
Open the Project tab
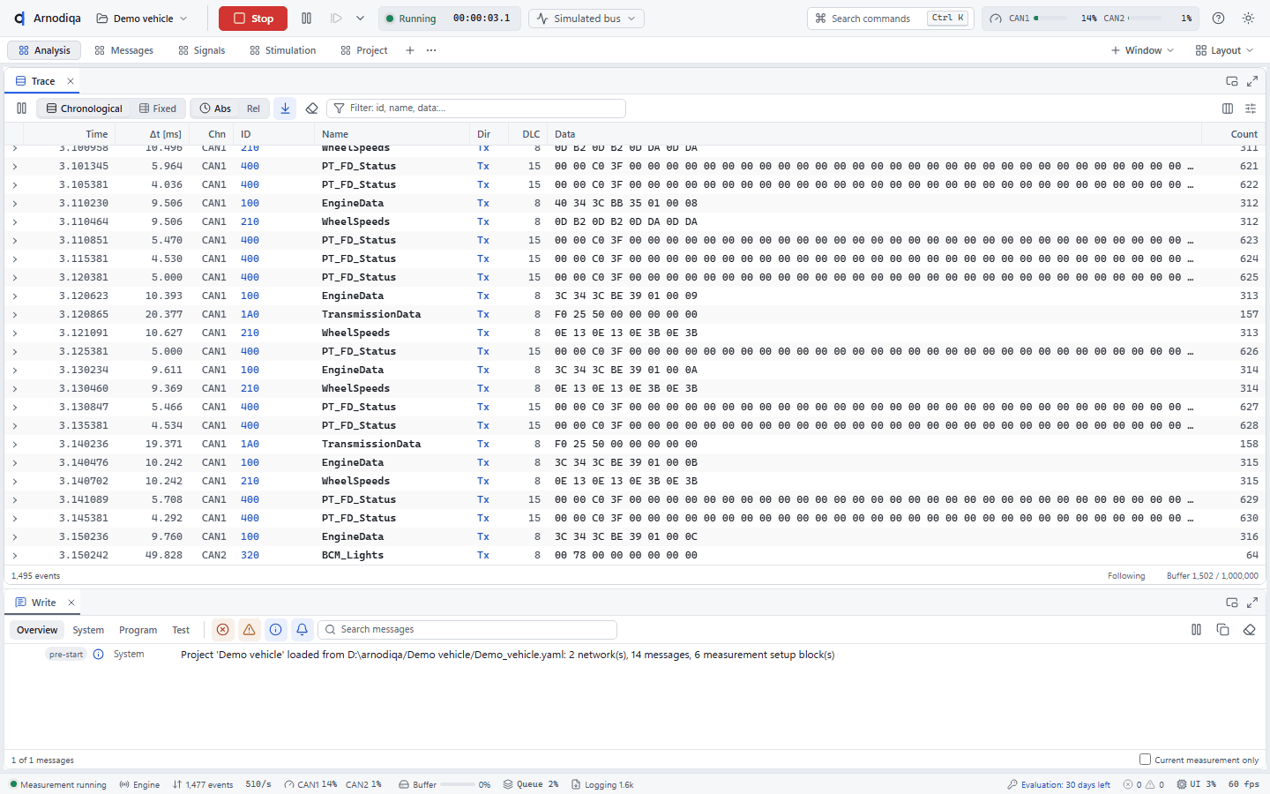pos(364,50)
